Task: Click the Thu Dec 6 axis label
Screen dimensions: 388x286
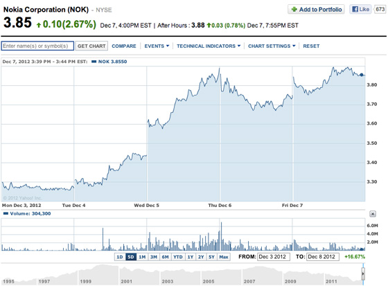Action: (x=220, y=206)
